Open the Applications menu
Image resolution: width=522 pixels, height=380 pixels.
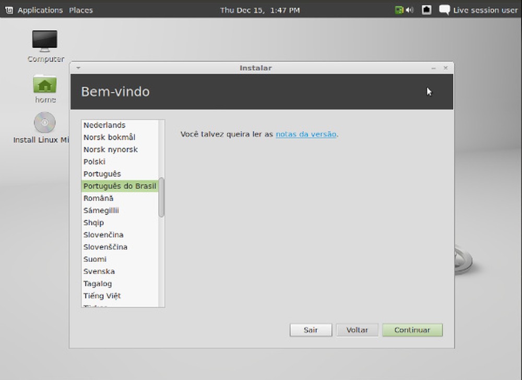[x=40, y=9]
